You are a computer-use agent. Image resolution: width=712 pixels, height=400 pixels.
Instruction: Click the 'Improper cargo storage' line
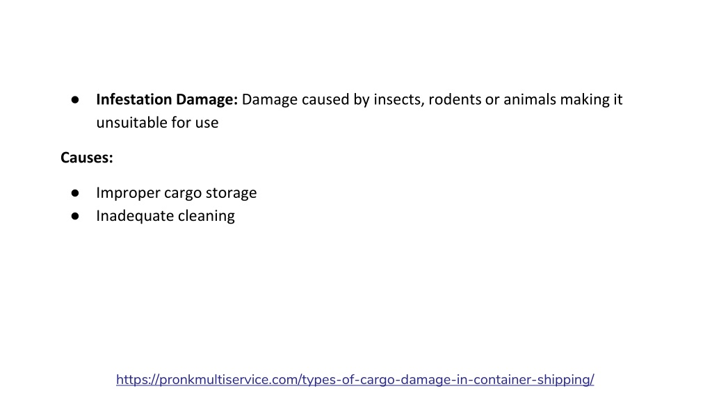(x=176, y=193)
